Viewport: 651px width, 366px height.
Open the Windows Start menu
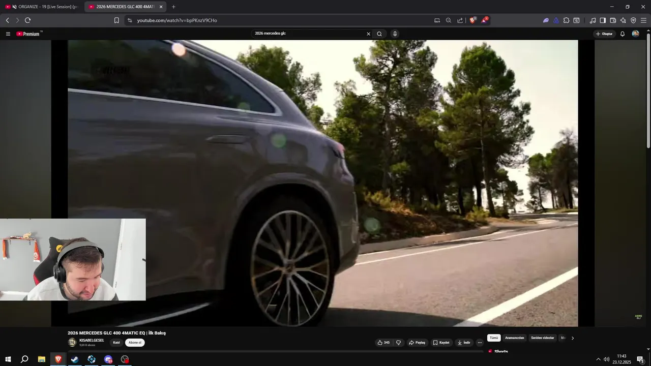click(x=8, y=359)
